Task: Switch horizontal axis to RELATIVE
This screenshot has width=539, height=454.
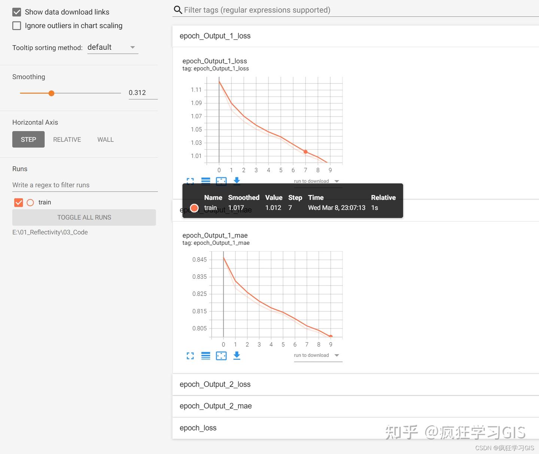Action: (x=67, y=139)
